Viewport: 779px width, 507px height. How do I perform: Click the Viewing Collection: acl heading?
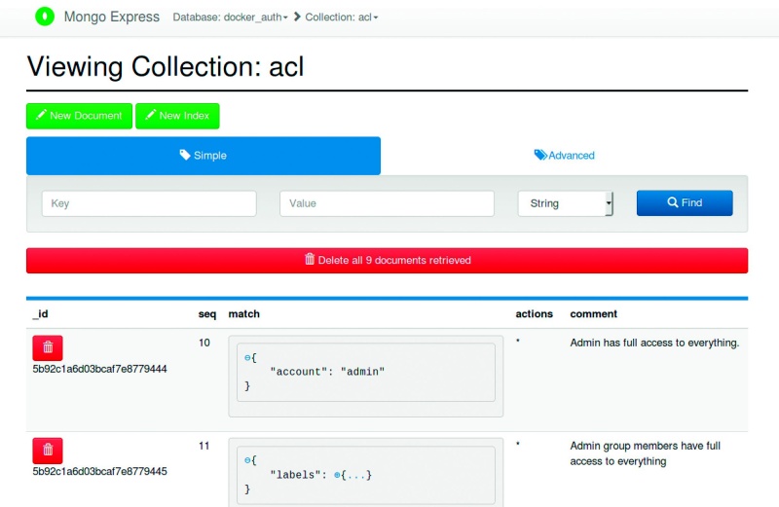point(166,66)
